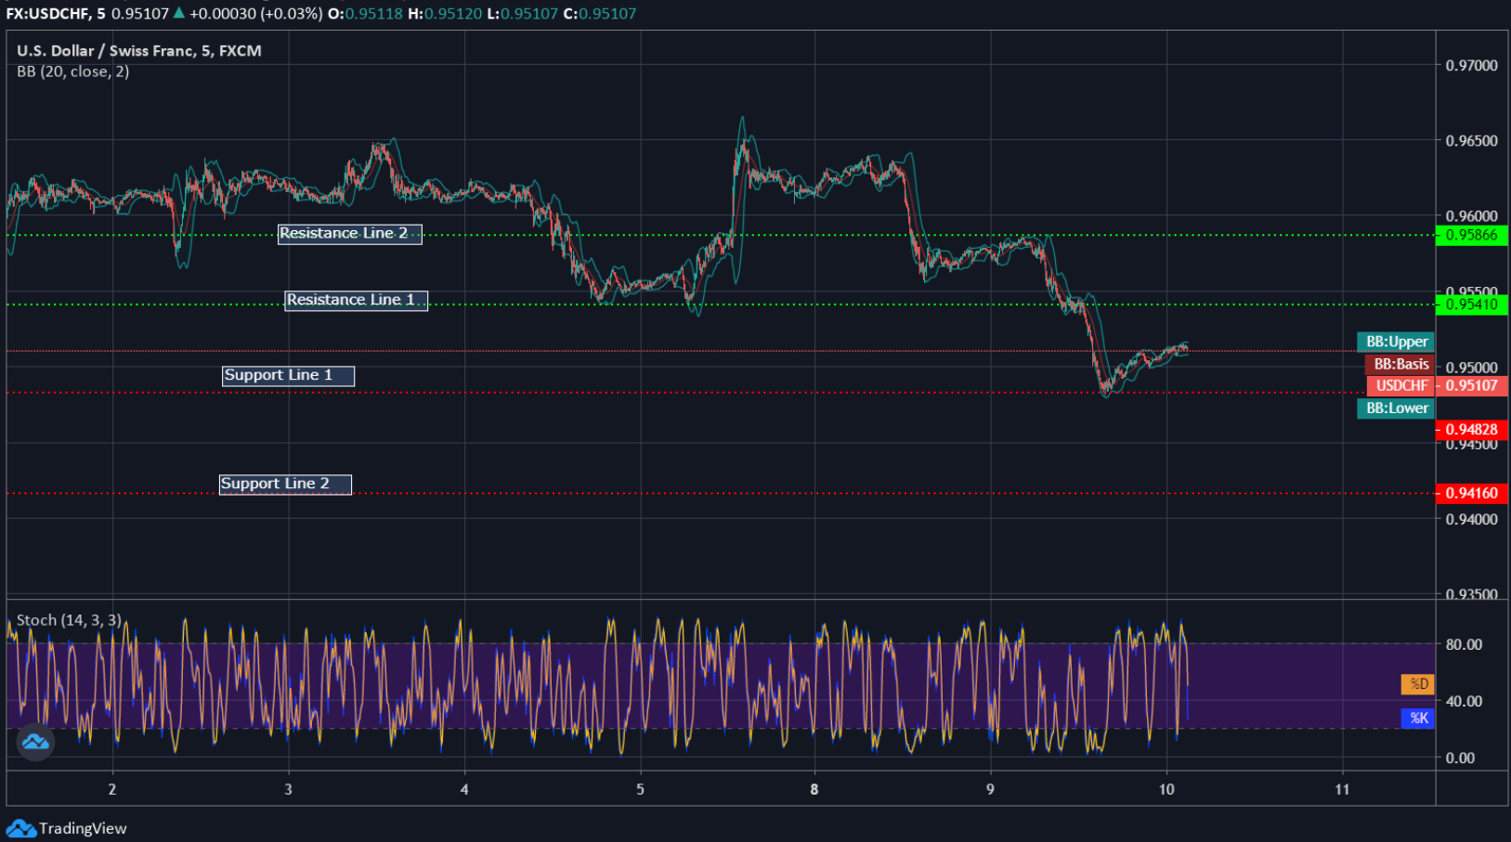Viewport: 1511px width, 842px height.
Task: Click the TradingView watermark logo on the chart
Action: pyautogui.click(x=34, y=742)
